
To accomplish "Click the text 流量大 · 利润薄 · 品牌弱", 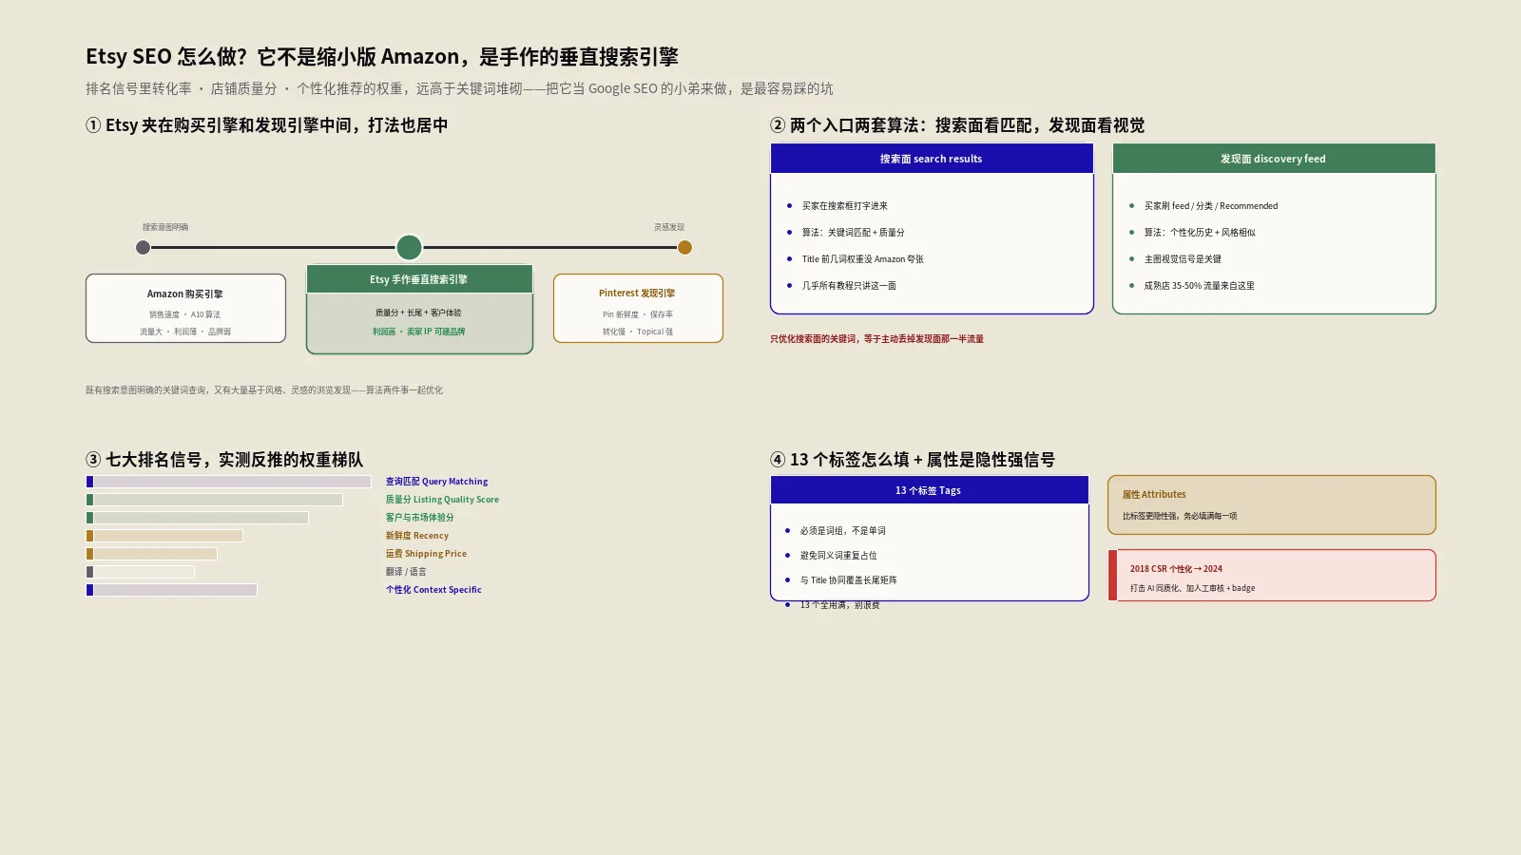I will pos(185,332).
